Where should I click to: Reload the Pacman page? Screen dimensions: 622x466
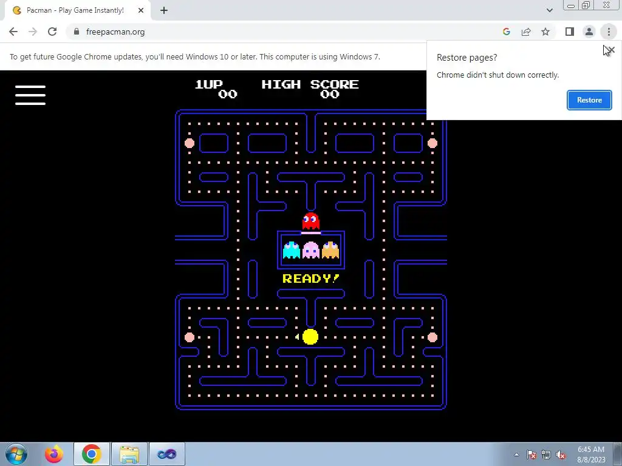52,32
